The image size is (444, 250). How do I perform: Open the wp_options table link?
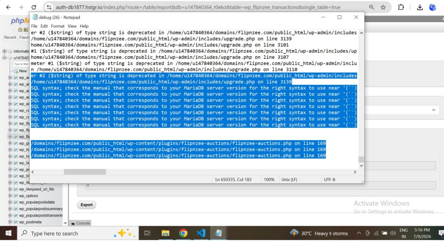tap(28, 196)
